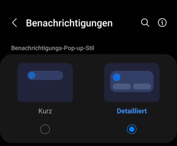Go back using the arrow icon
This screenshot has height=146, width=177.
pos(15,23)
